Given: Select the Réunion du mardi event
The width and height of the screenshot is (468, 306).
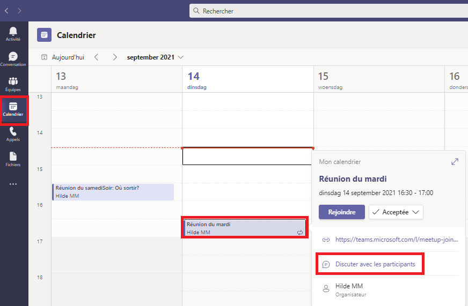Looking at the screenshot, I should 245,228.
